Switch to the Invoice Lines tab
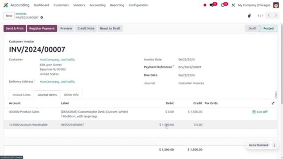 point(22,95)
